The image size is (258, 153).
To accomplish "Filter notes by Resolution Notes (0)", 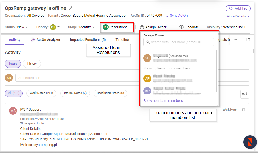I will [x=110, y=93].
